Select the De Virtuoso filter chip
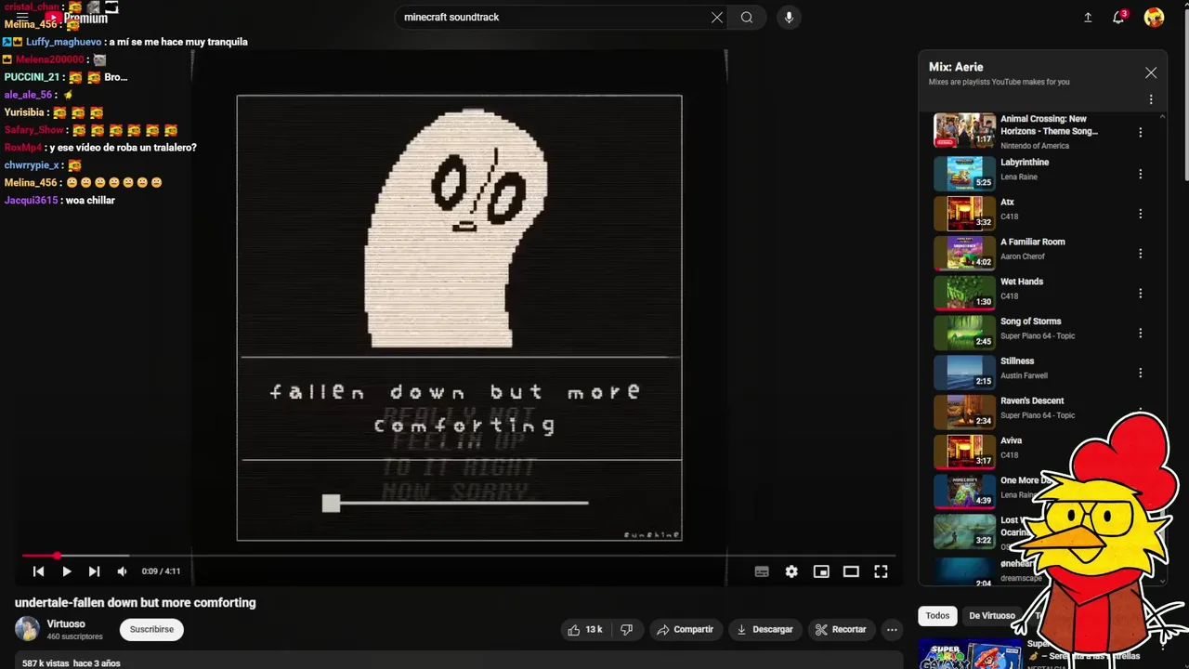 click(x=992, y=615)
